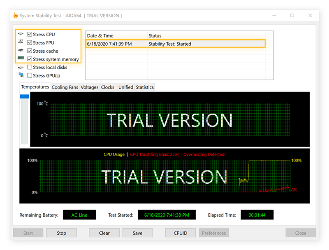
Task: Click the Clear button
Action: click(x=104, y=233)
